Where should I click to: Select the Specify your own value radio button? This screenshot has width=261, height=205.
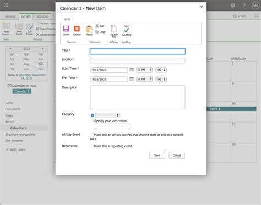point(92,121)
